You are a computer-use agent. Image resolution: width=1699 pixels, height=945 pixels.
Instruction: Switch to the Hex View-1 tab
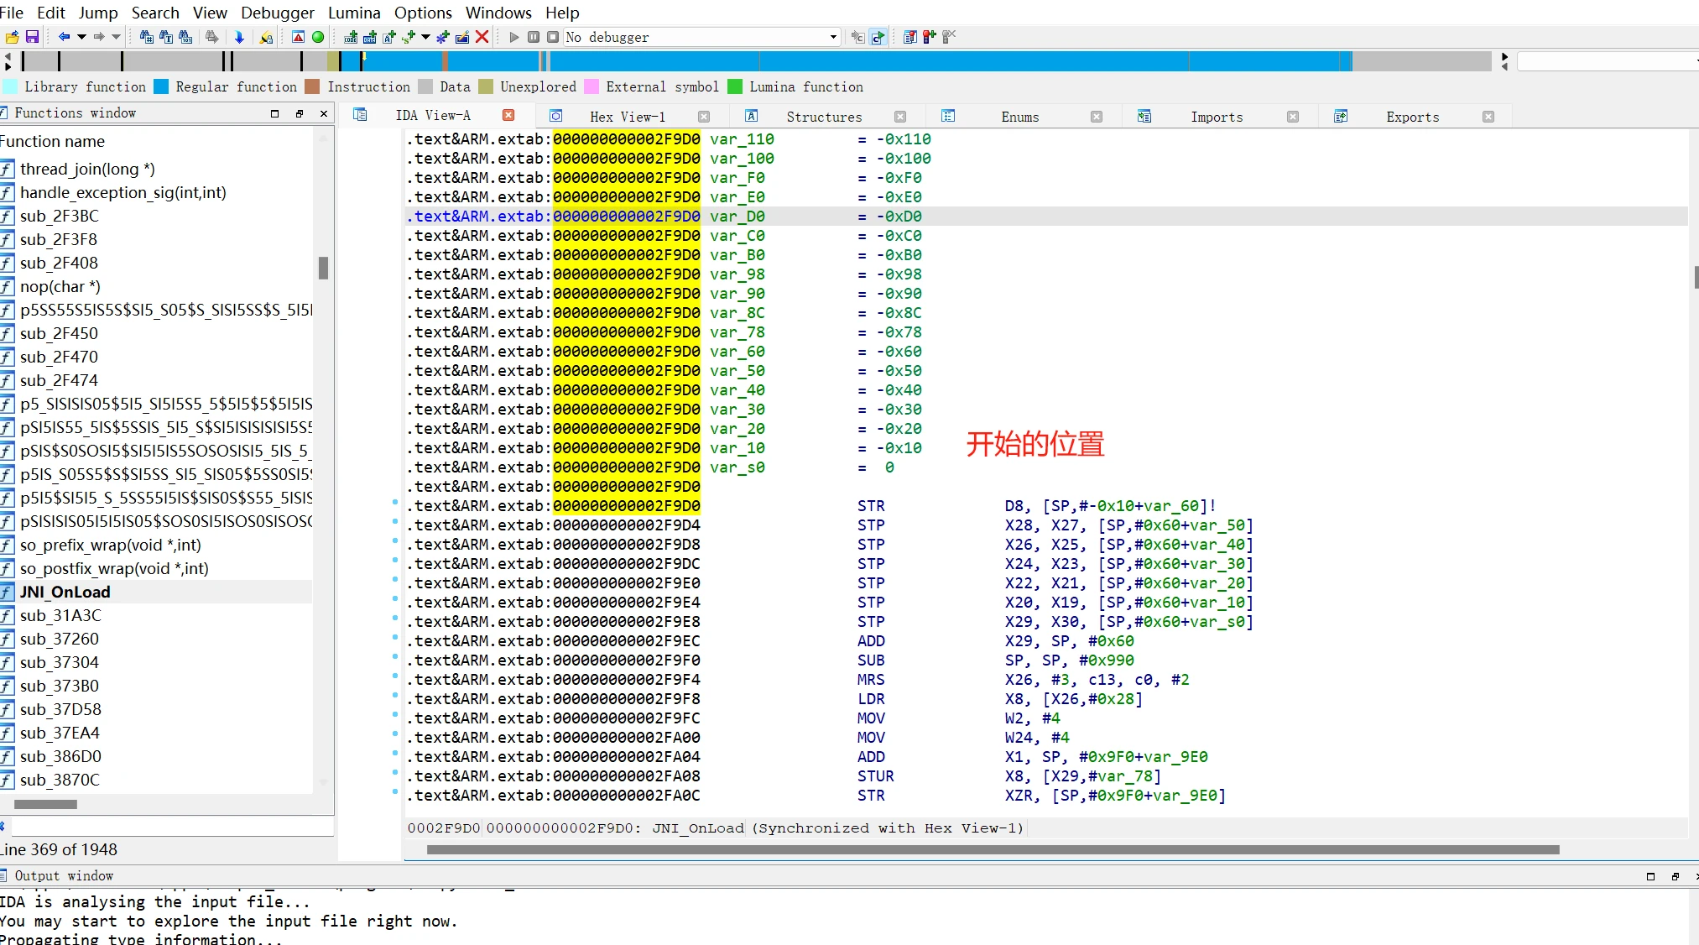(627, 117)
